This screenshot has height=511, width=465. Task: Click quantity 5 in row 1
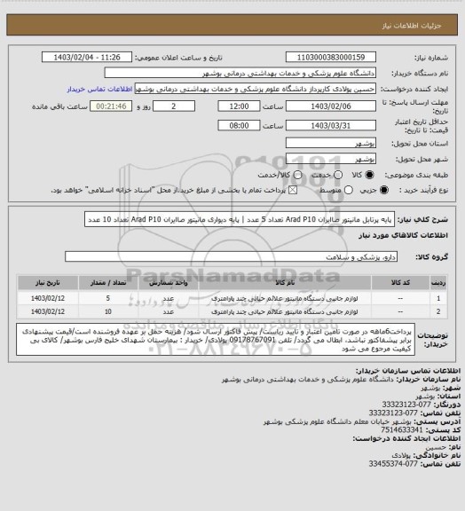coord(108,298)
